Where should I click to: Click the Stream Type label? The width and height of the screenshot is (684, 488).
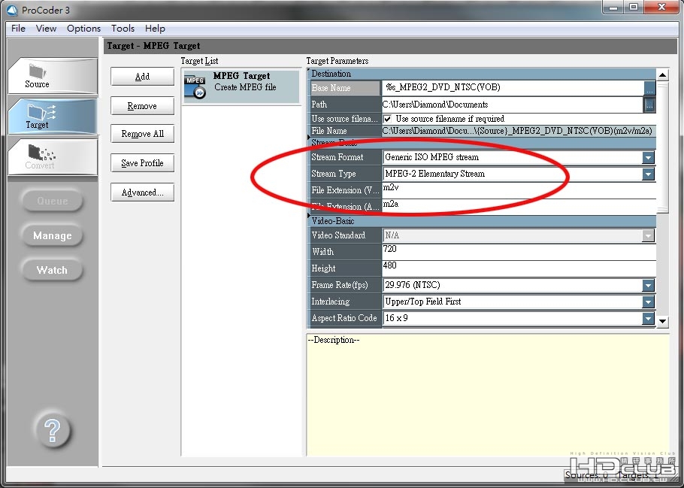tap(333, 174)
